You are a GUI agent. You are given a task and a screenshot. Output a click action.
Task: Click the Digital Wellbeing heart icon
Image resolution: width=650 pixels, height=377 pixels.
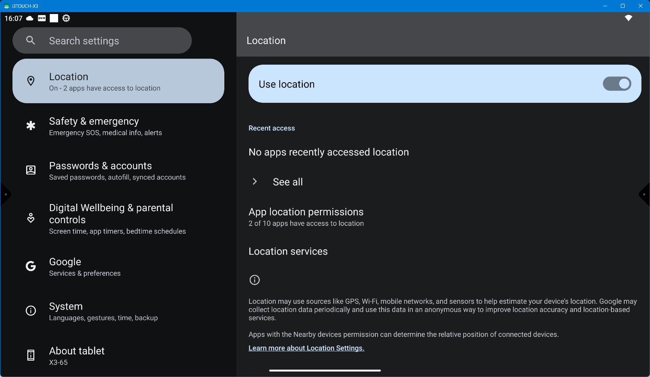coord(31,218)
